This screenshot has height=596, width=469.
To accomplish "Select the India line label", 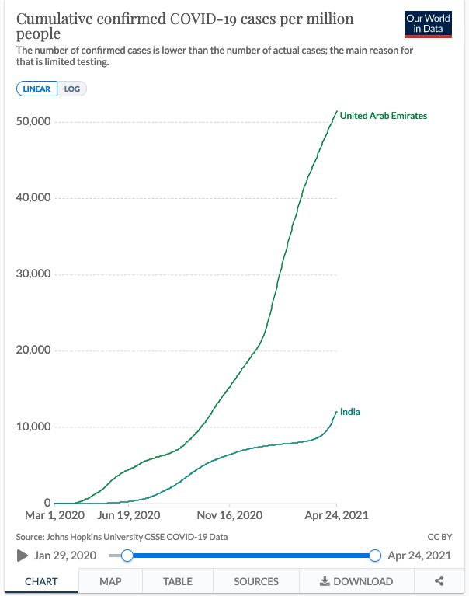I will pyautogui.click(x=350, y=412).
